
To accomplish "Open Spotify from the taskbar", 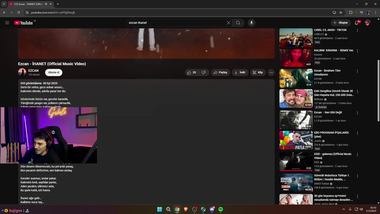I will 221,209.
